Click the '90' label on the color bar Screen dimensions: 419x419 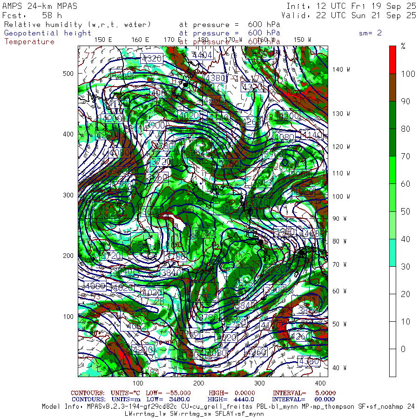click(x=405, y=101)
